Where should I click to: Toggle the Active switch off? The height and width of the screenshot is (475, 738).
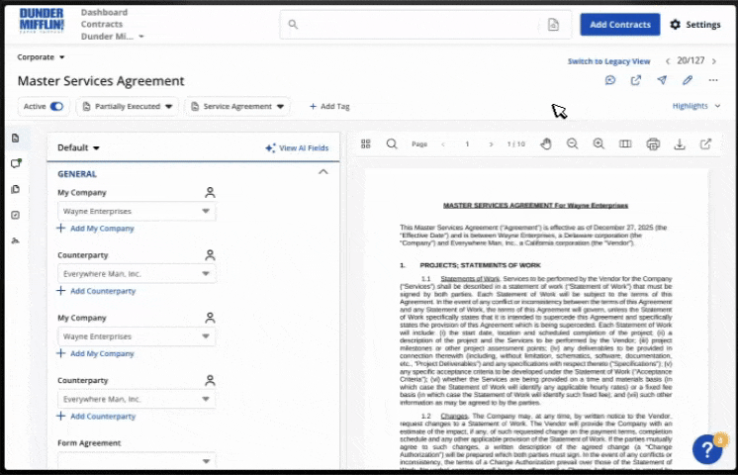point(56,106)
